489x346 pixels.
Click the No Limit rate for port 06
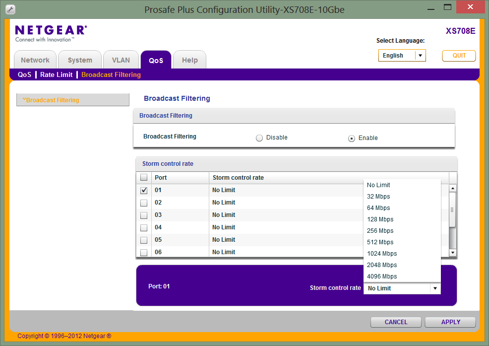click(x=224, y=252)
